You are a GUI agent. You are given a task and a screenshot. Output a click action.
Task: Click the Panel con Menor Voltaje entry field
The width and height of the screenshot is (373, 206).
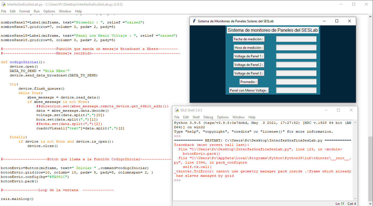(x=296, y=90)
